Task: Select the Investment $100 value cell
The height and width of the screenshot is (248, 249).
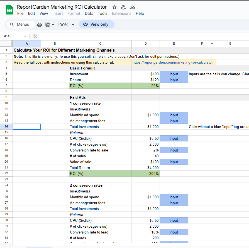Action: 146,74
